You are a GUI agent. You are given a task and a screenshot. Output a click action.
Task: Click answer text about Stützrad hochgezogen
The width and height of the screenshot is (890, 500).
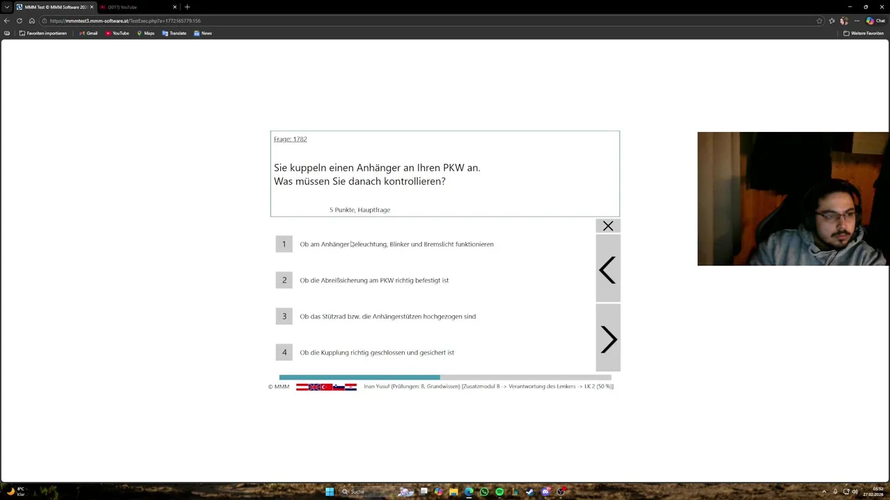click(x=387, y=317)
